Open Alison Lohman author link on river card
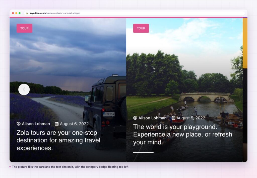Screen dimensions: 257x178 (x=152, y=118)
